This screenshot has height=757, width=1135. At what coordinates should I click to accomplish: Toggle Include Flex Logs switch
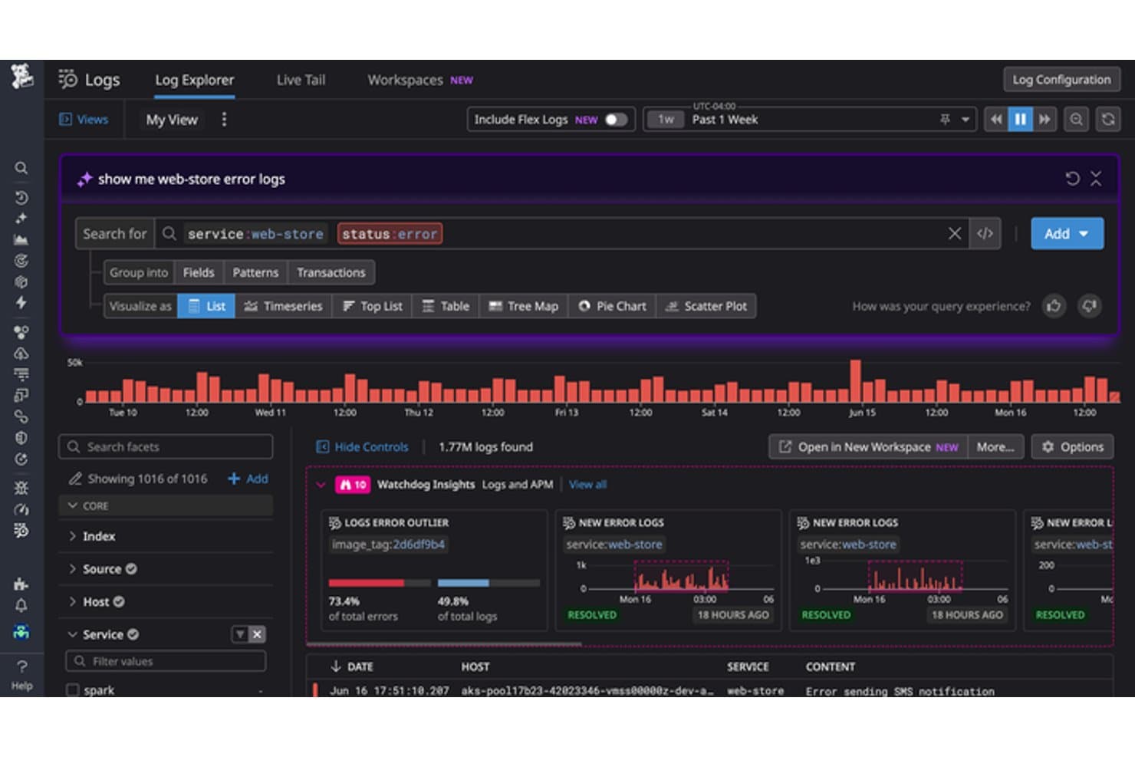coord(616,120)
